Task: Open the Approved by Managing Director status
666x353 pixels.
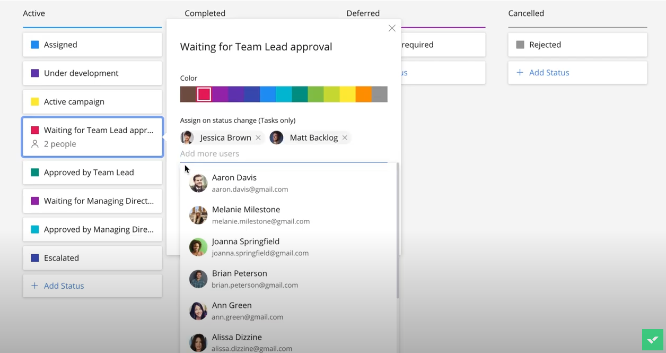Action: [92, 229]
